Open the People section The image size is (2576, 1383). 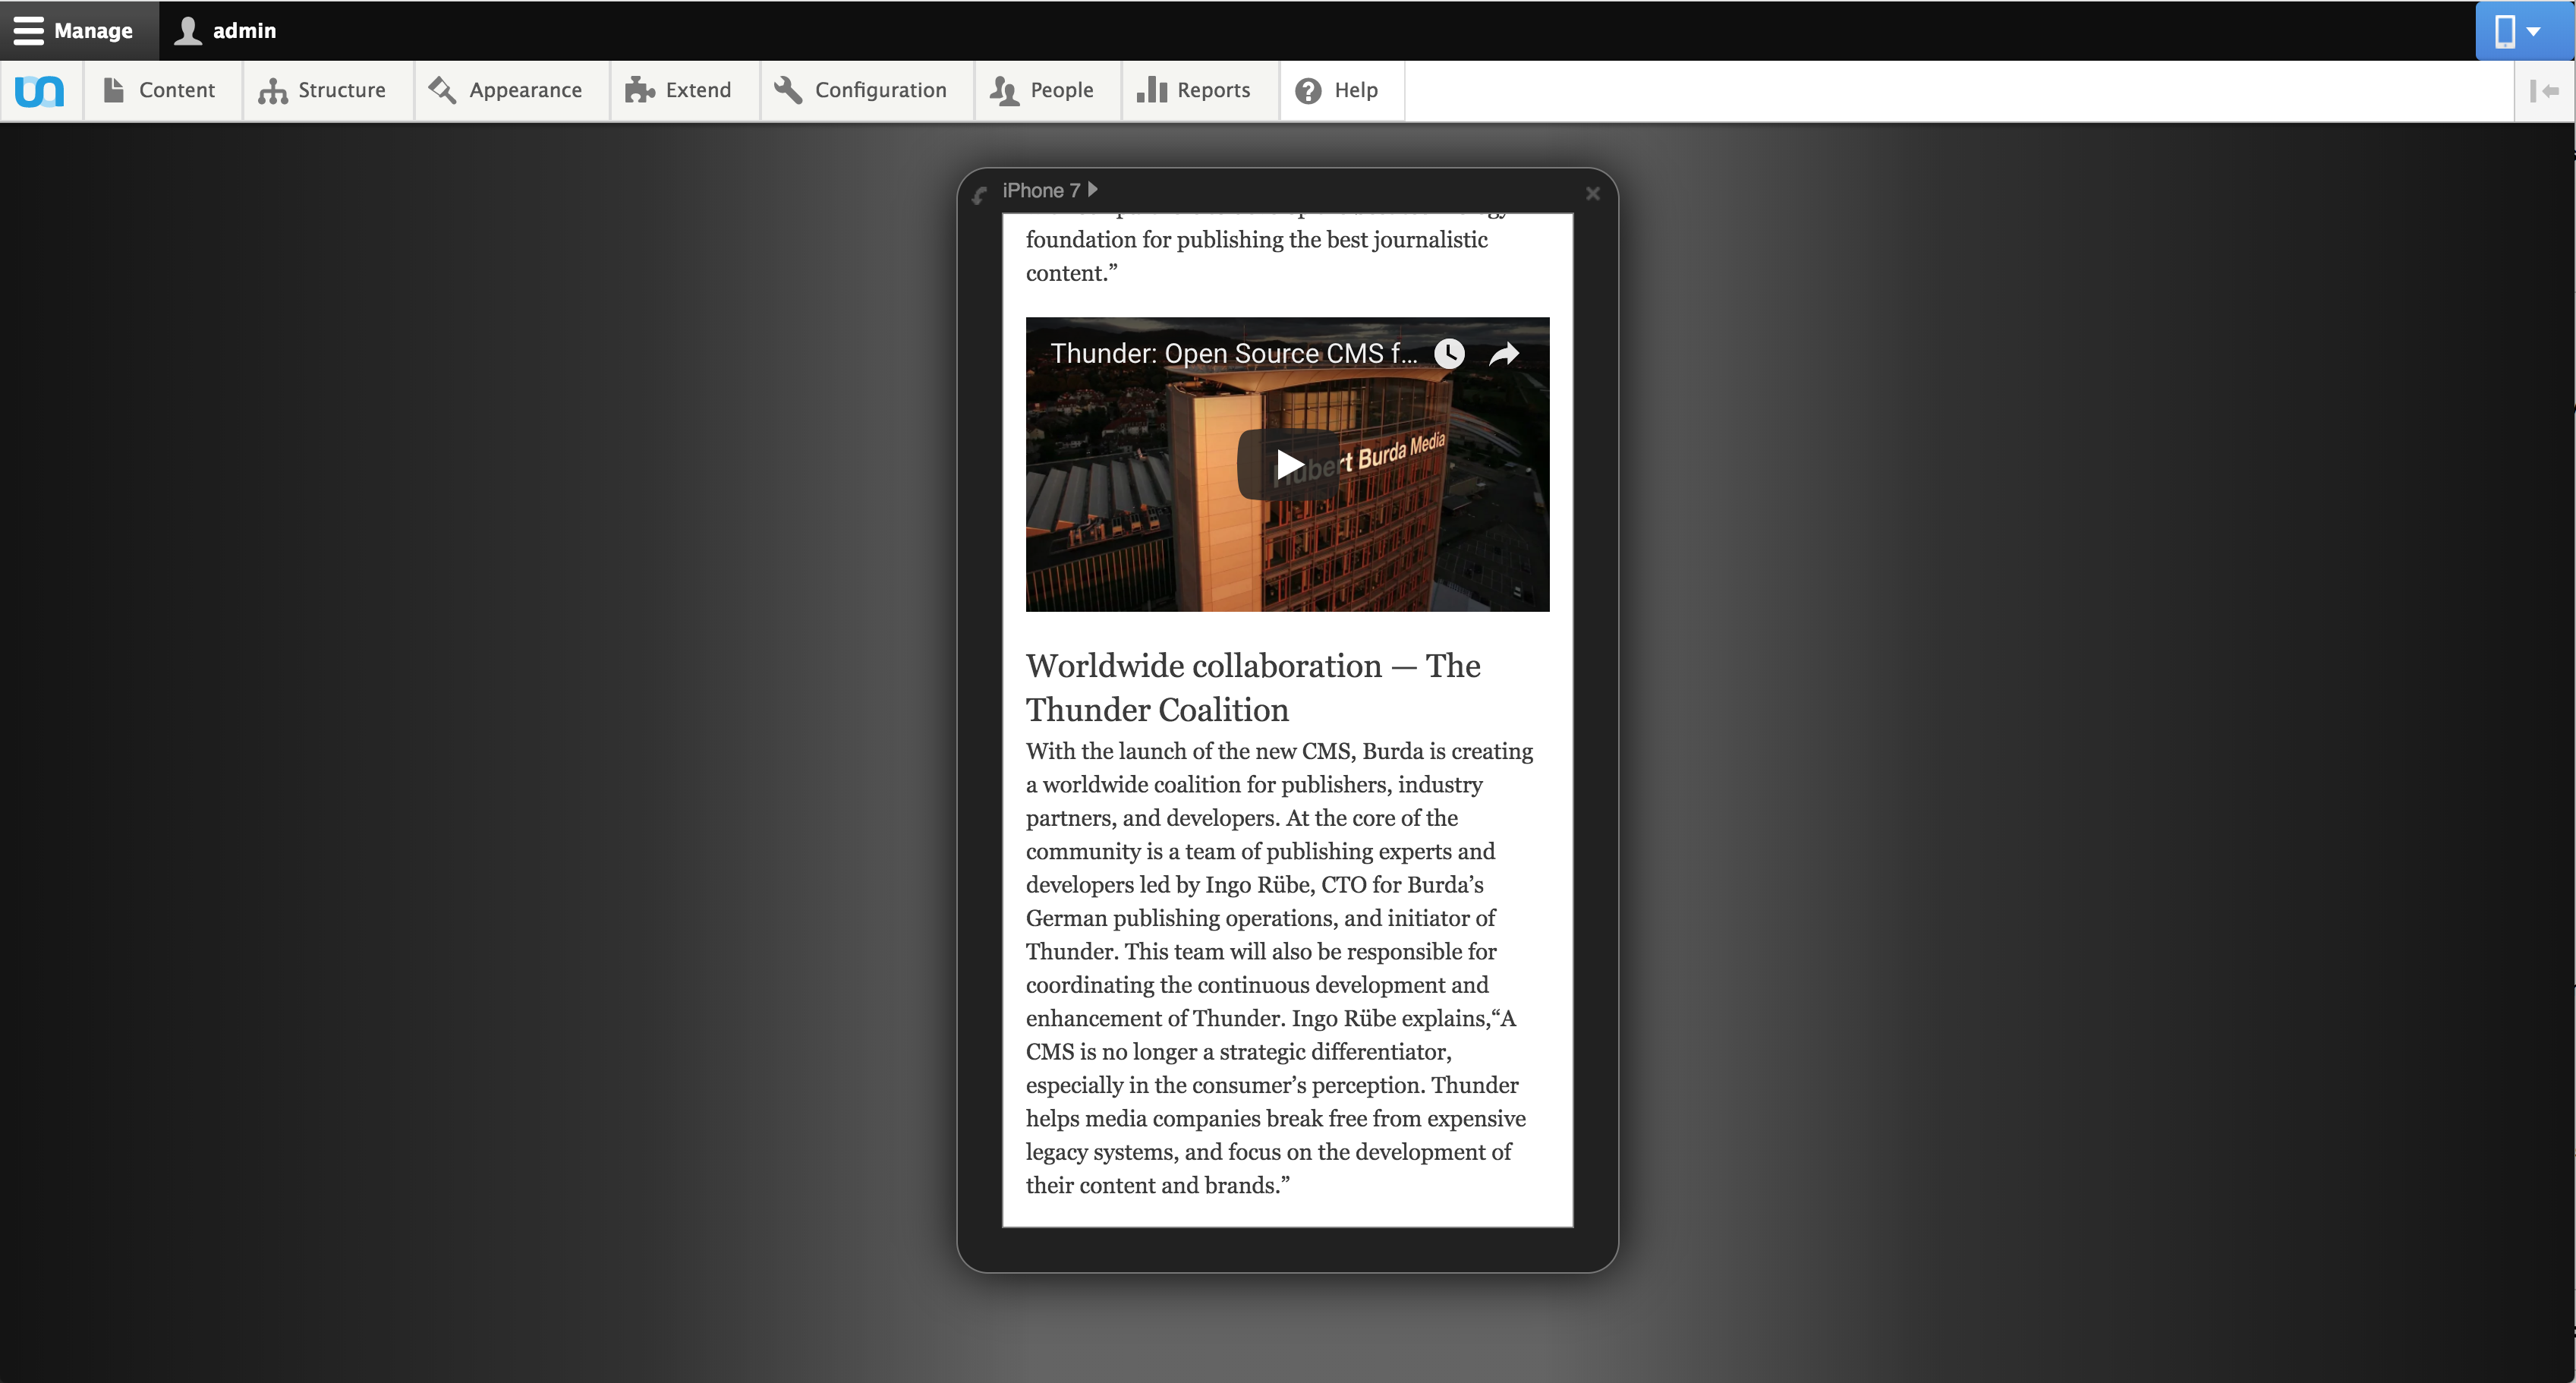(x=1043, y=91)
